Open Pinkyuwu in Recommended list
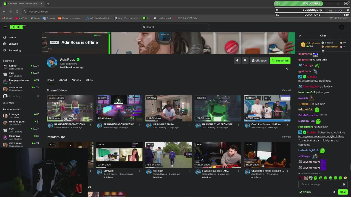 21,137
